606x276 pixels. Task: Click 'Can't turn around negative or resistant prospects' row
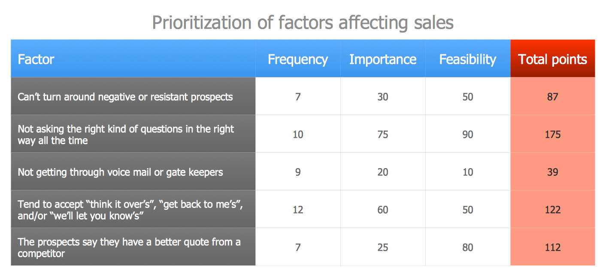(125, 97)
